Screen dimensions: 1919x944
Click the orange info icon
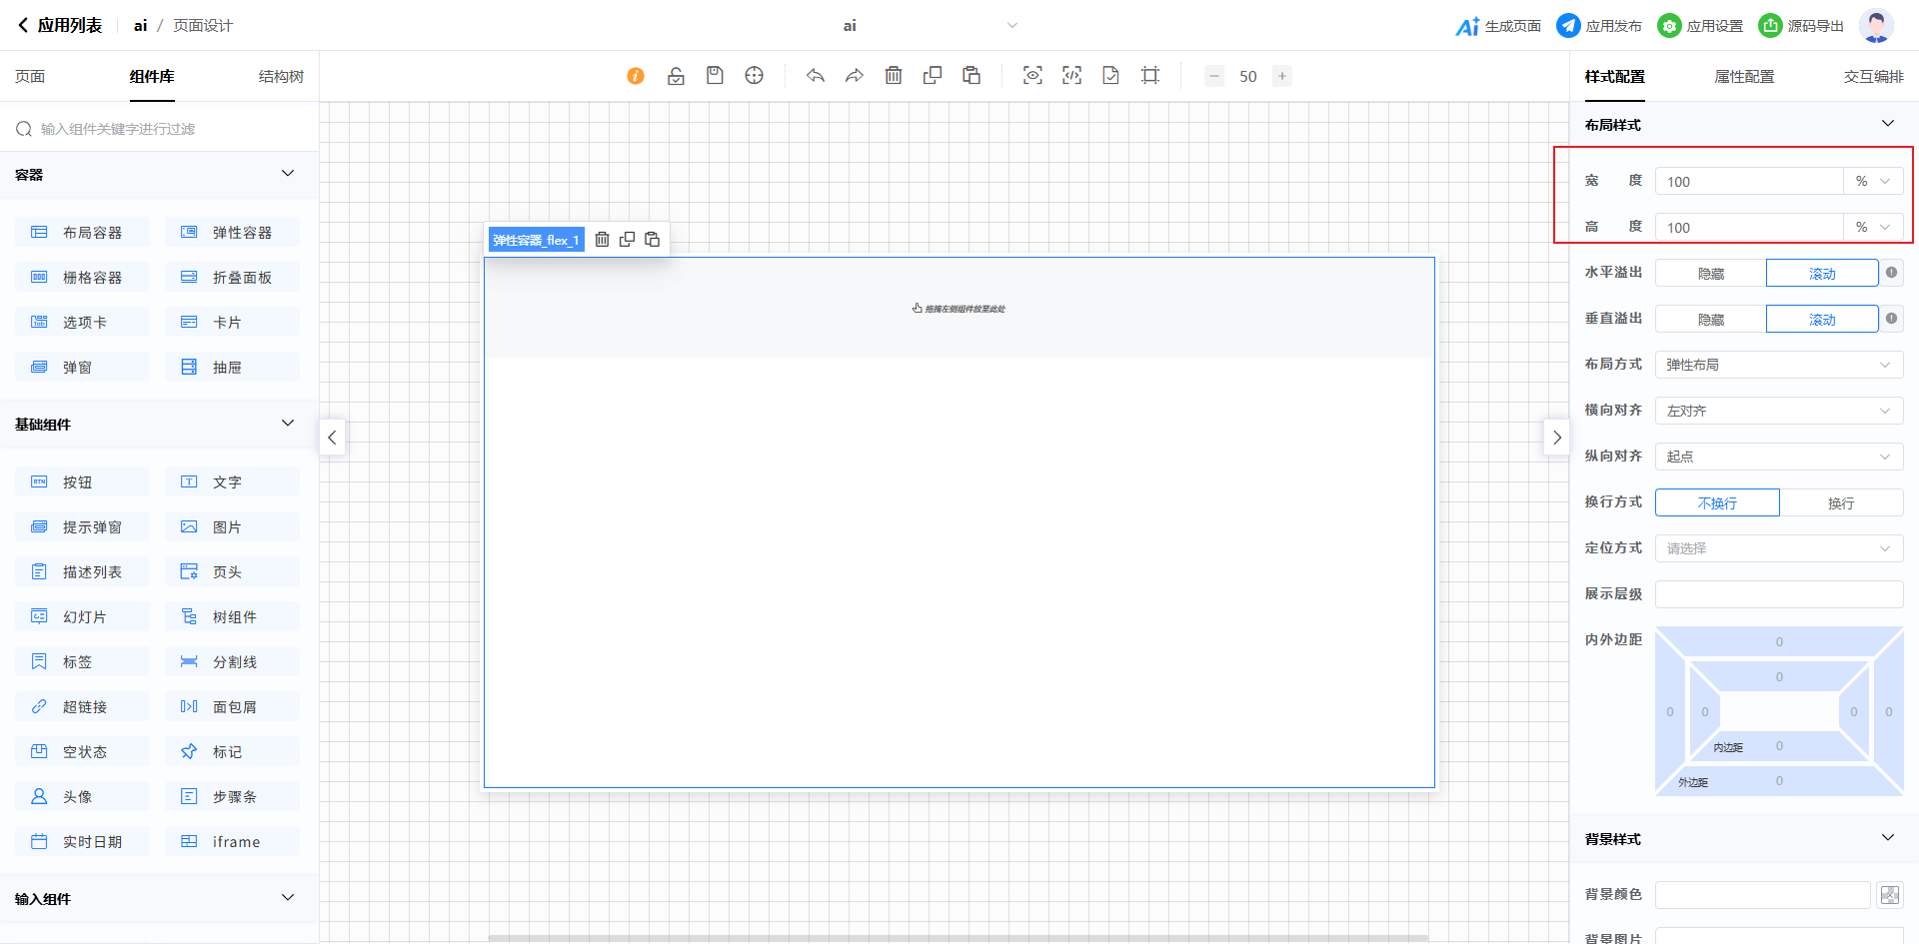(636, 76)
